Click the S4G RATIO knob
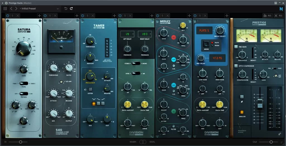Image resolution: width=286 pixels, height=146 pixels. tap(69, 68)
